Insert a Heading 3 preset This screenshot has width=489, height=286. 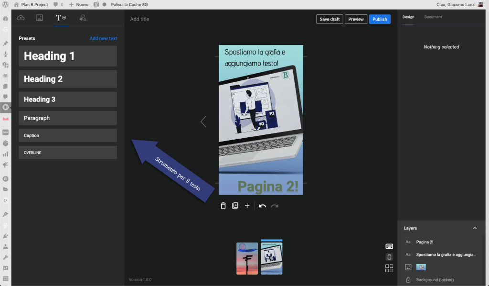tap(68, 99)
